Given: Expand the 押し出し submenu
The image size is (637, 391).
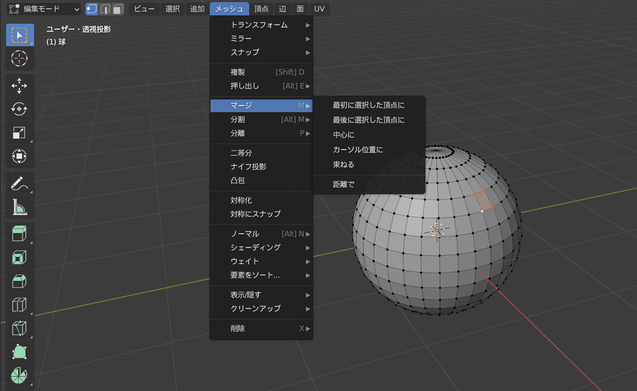Looking at the screenshot, I should [261, 86].
